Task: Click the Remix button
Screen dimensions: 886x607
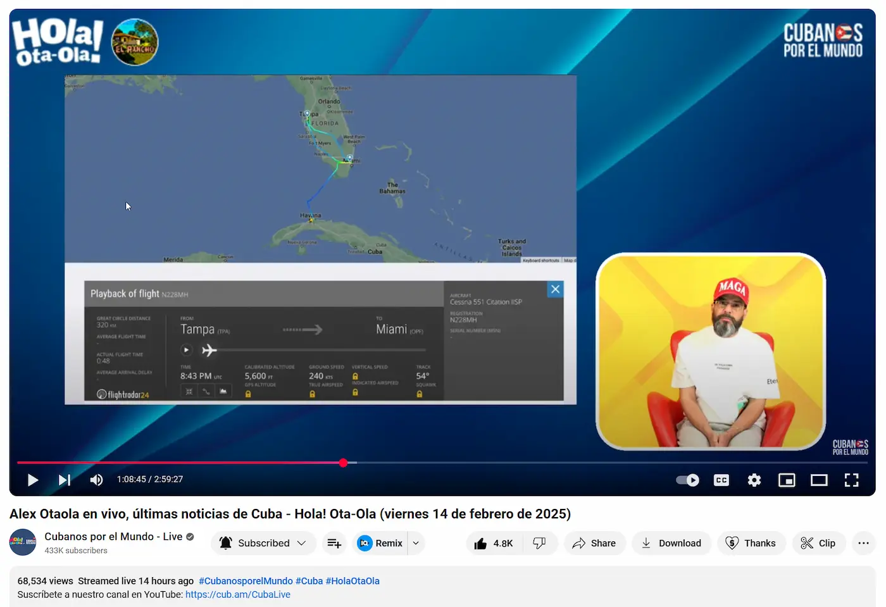Action: (x=380, y=543)
